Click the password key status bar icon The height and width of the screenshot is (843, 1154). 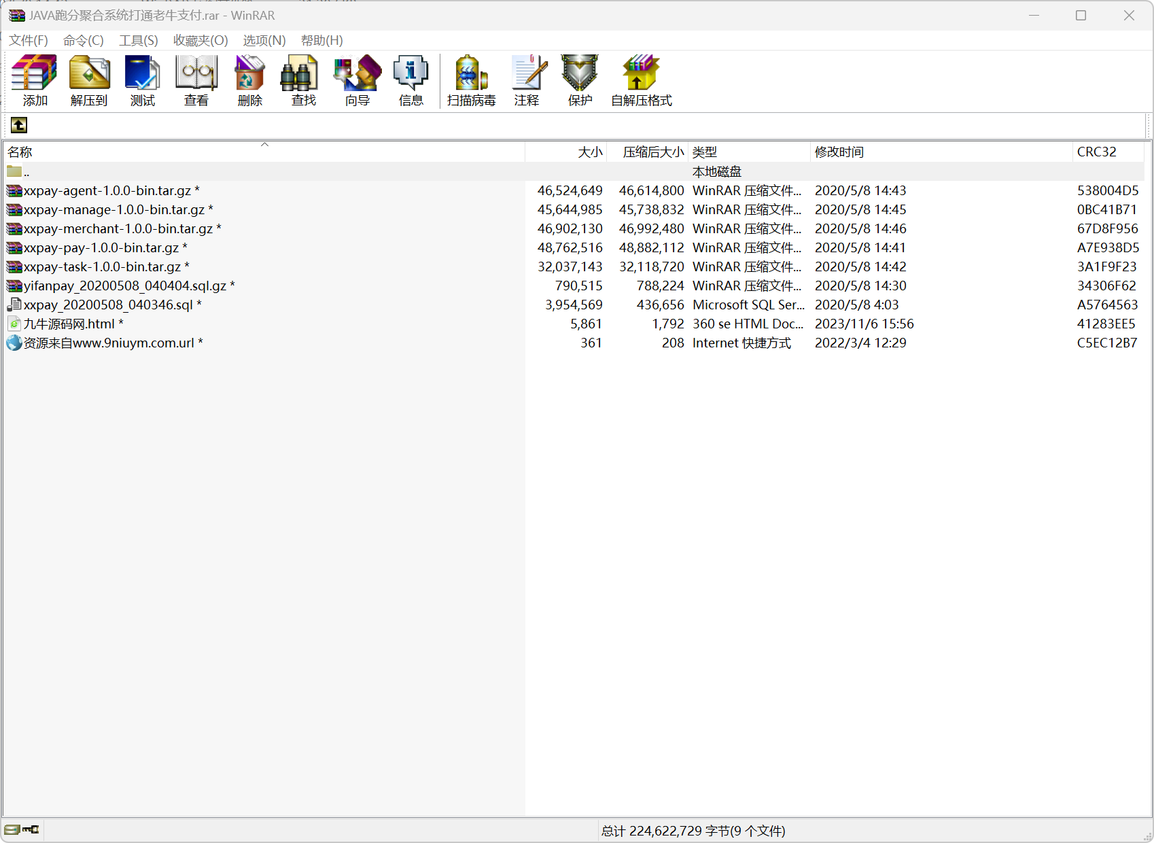[x=31, y=829]
